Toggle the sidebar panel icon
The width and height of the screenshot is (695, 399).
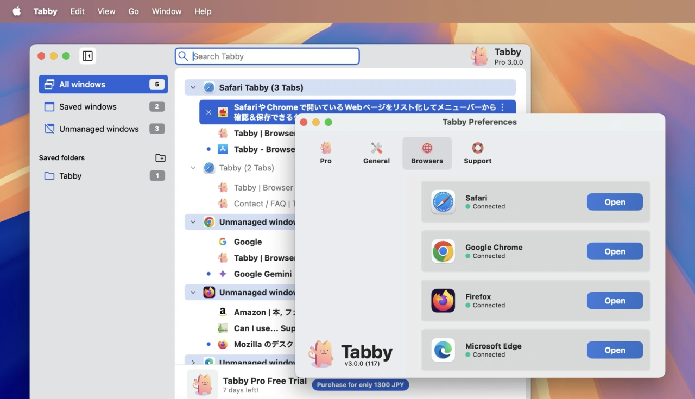pyautogui.click(x=87, y=56)
